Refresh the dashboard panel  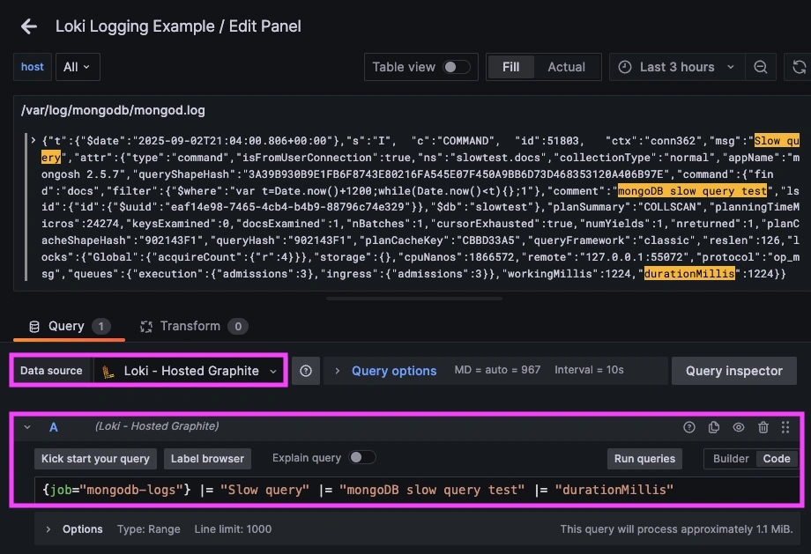800,67
